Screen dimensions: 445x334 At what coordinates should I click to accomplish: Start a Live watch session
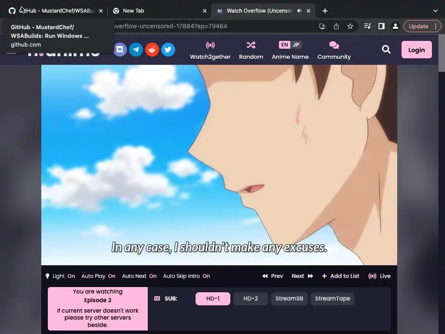coord(379,276)
